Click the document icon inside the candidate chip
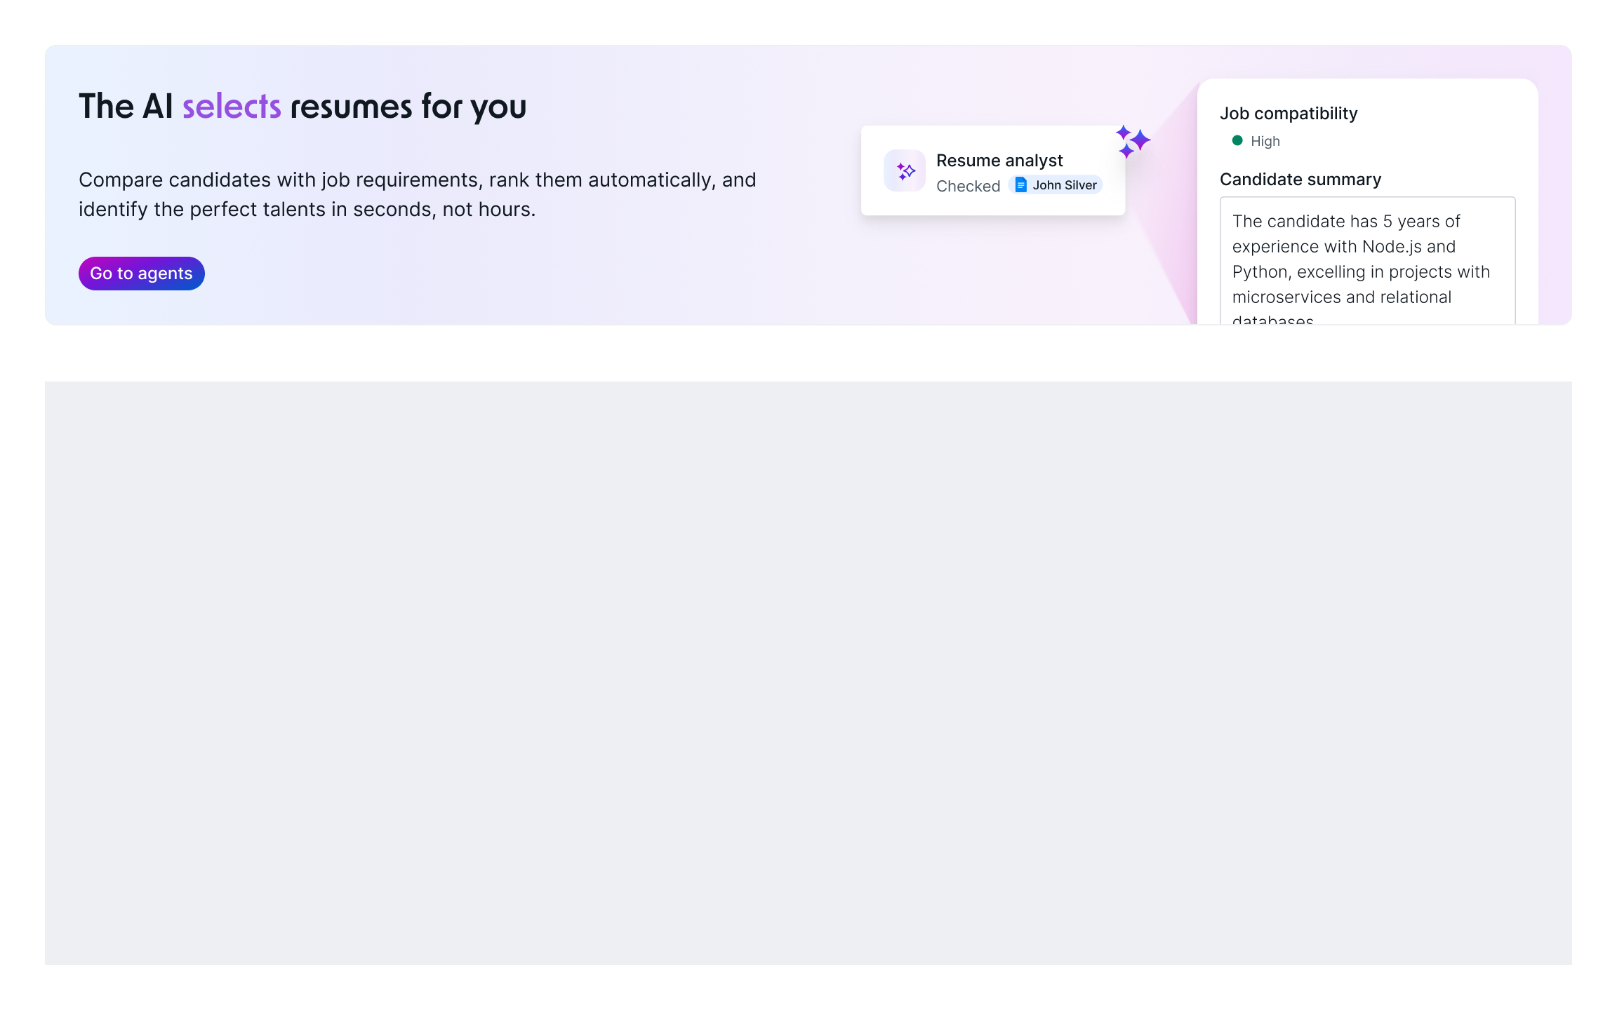This screenshot has width=1617, height=1010. pyautogui.click(x=1020, y=185)
